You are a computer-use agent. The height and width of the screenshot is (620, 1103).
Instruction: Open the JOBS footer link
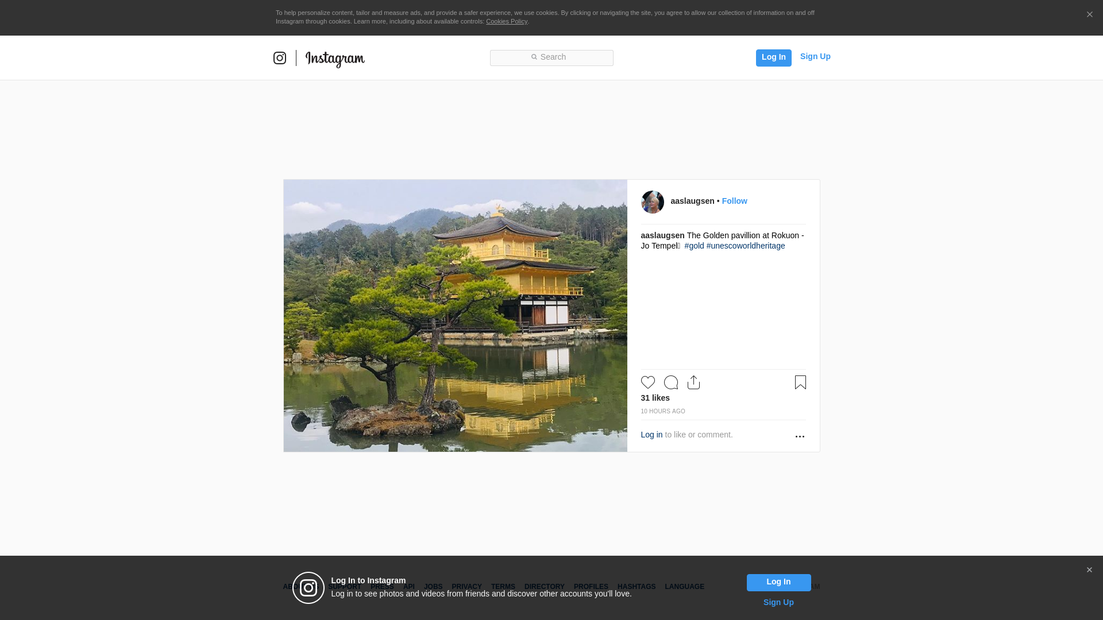click(433, 587)
